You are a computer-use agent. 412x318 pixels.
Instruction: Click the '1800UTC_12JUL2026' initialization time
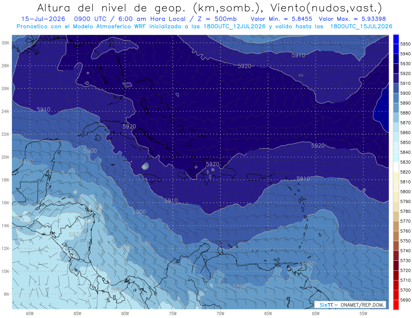coord(234,26)
